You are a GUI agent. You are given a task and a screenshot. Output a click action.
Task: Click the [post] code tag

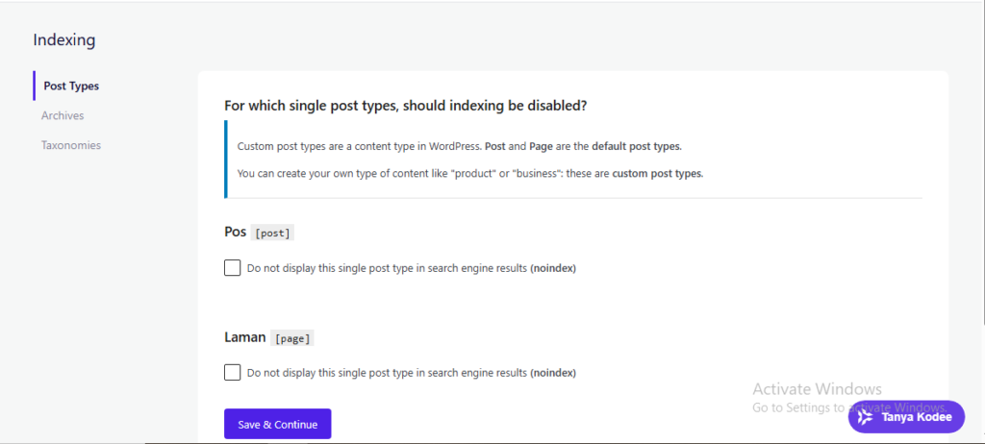pyautogui.click(x=272, y=233)
